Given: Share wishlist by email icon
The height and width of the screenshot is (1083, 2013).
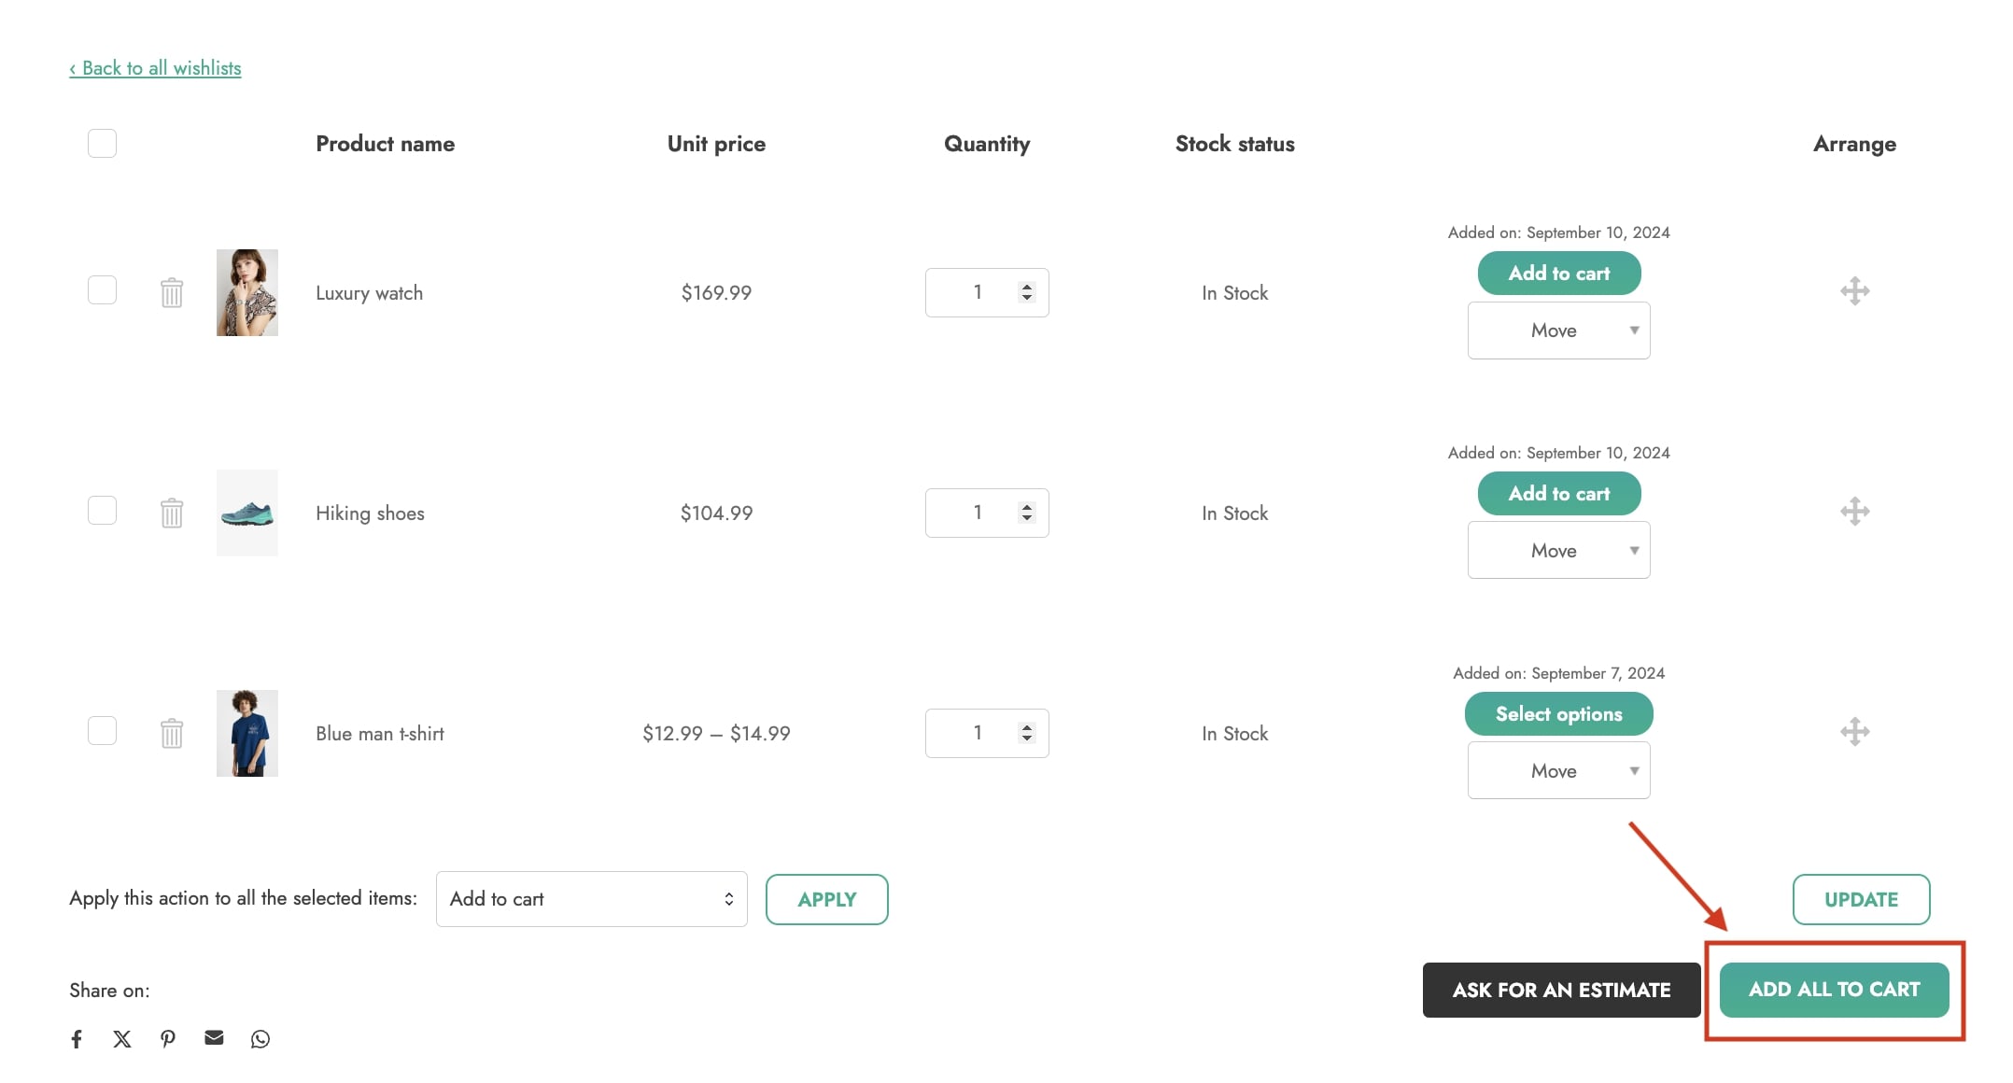Looking at the screenshot, I should [214, 1037].
